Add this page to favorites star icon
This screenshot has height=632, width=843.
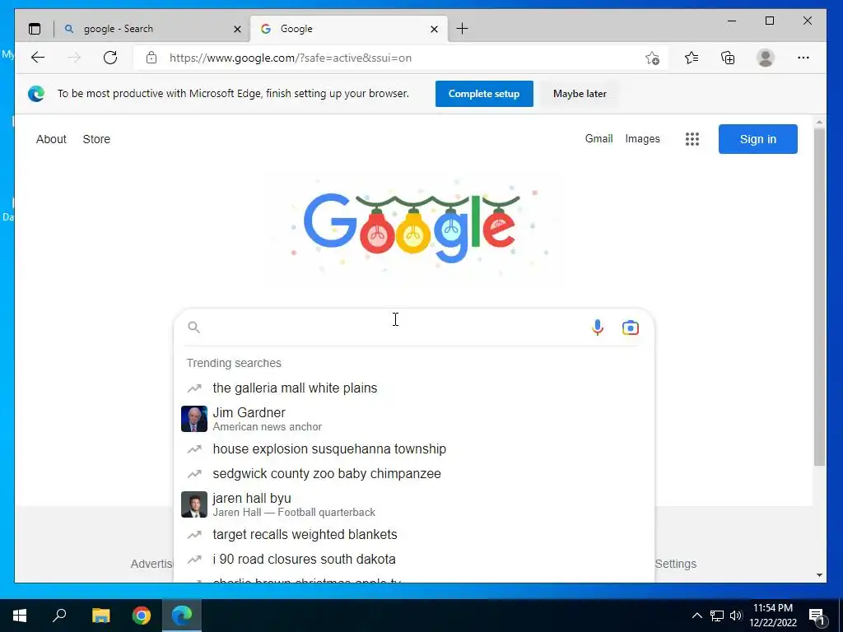[652, 58]
